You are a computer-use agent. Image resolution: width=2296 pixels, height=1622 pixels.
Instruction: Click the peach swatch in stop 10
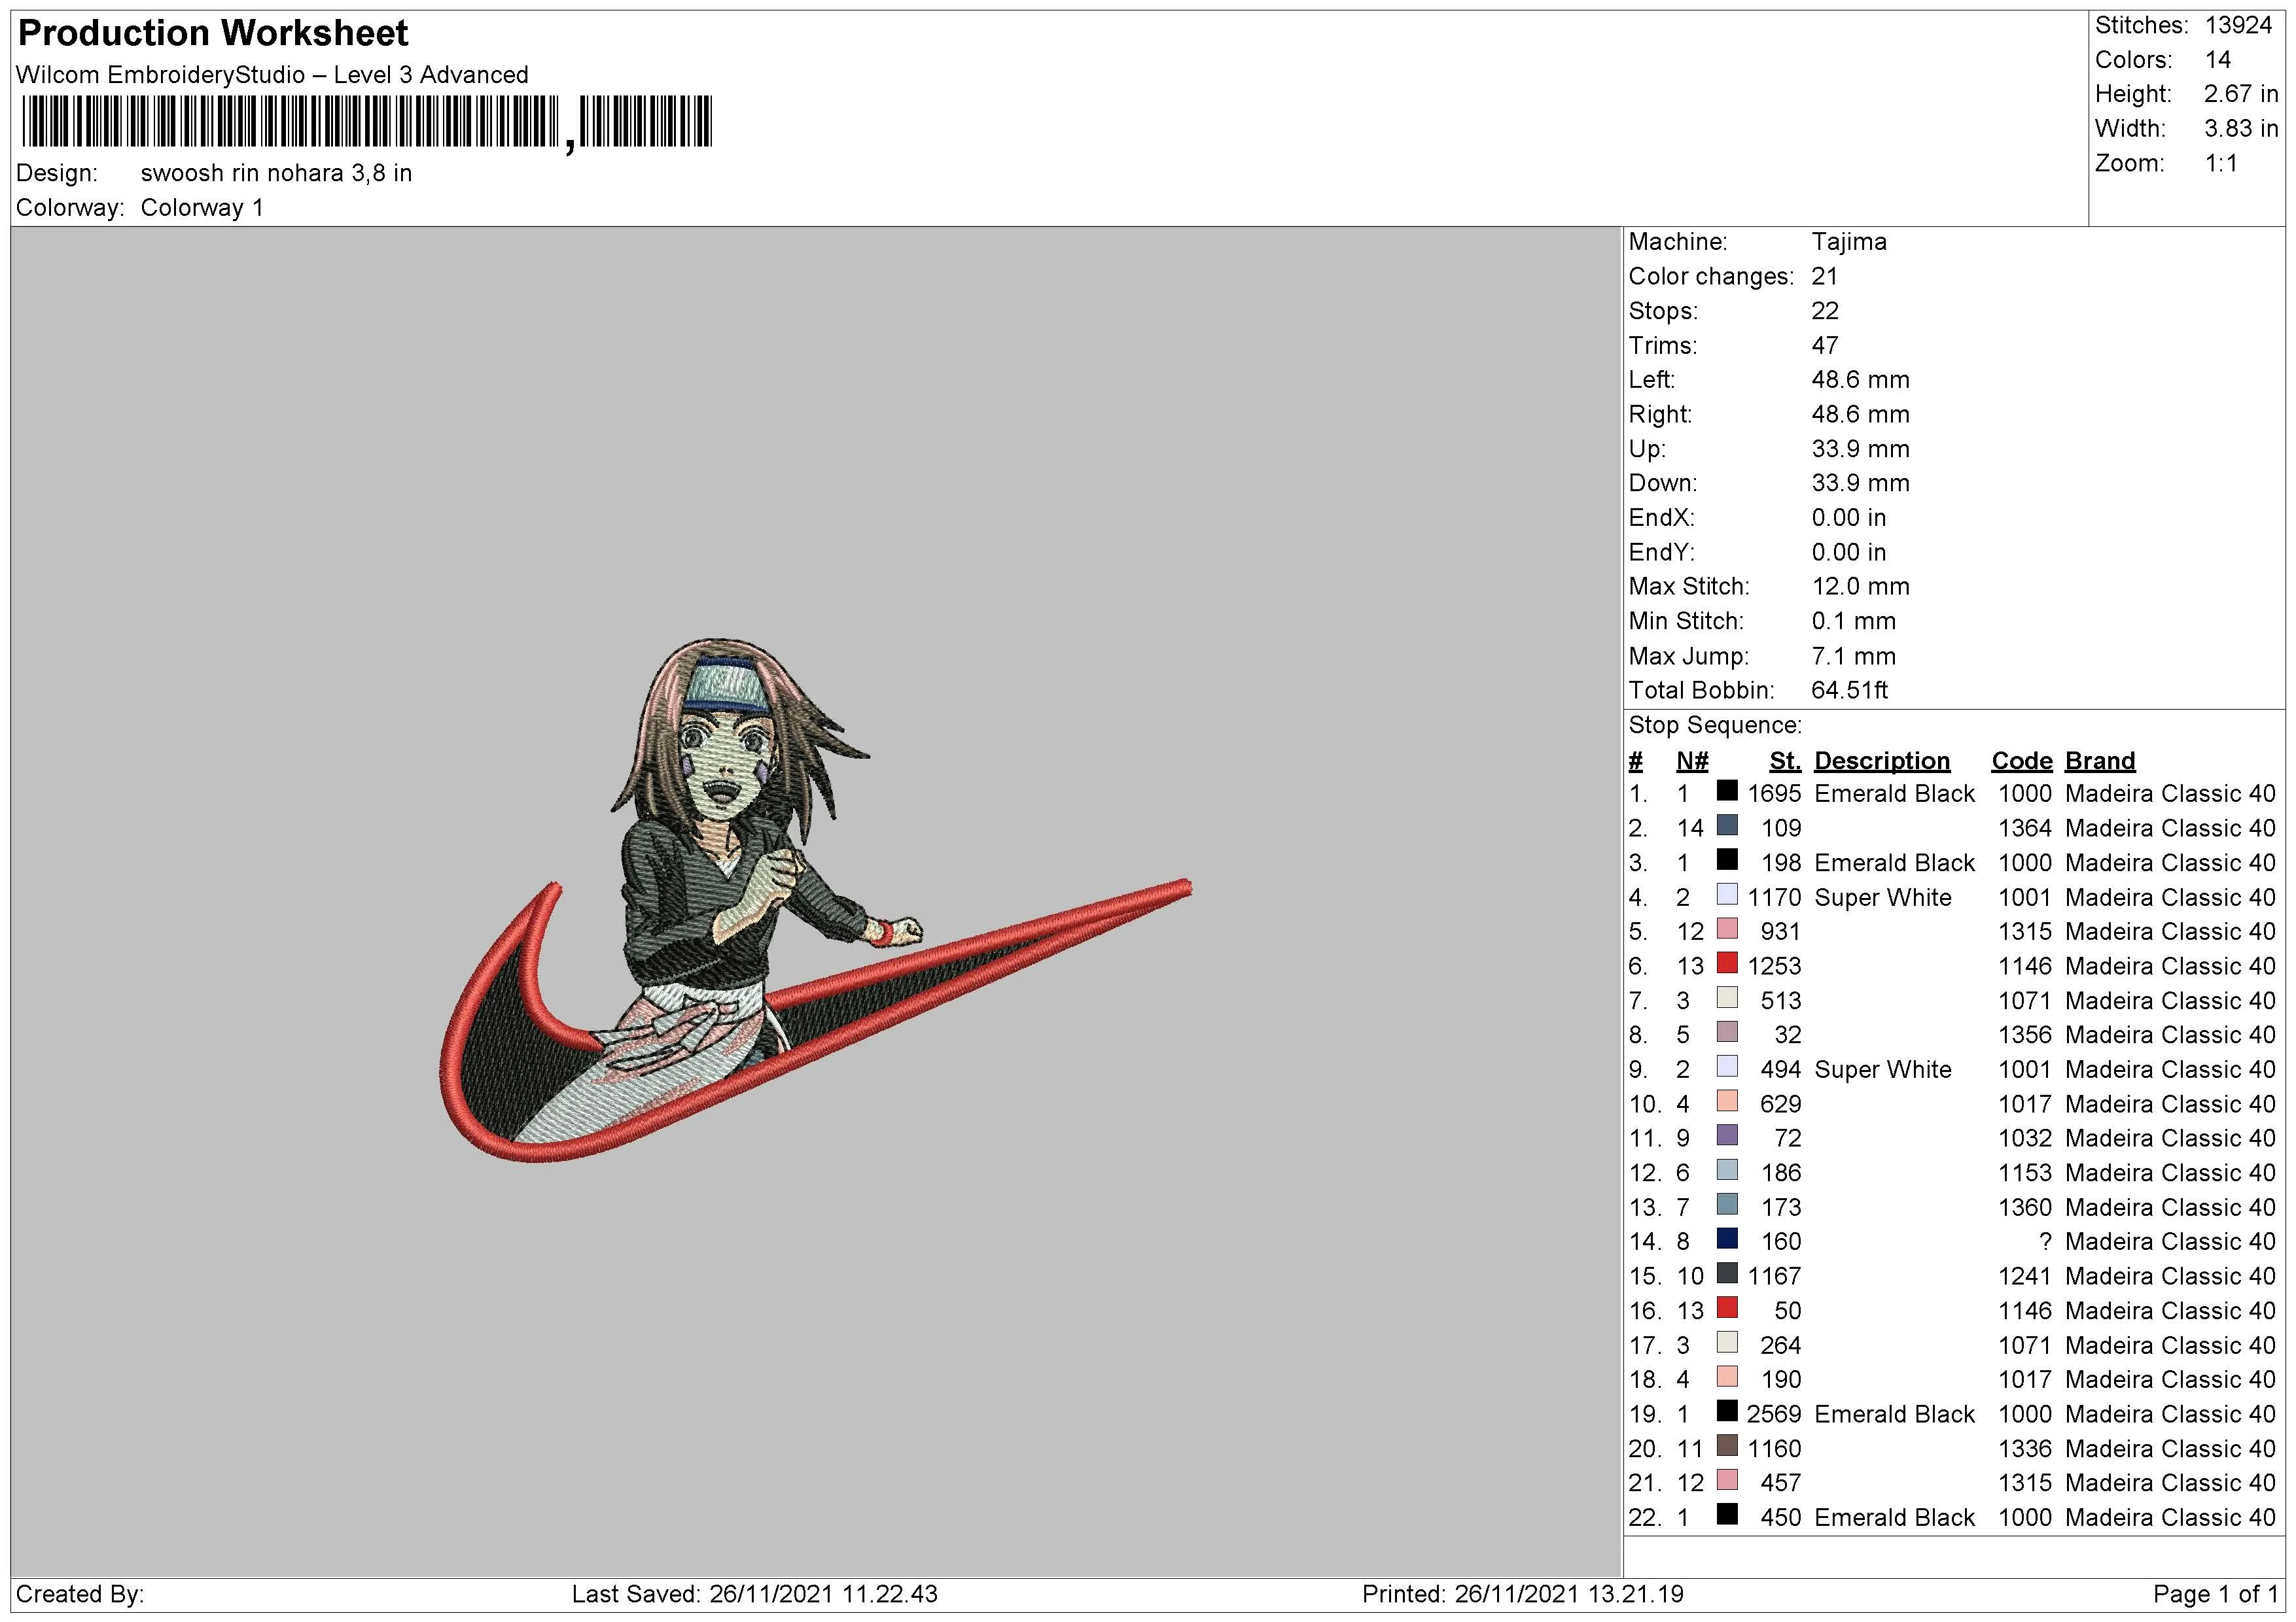click(1727, 1101)
